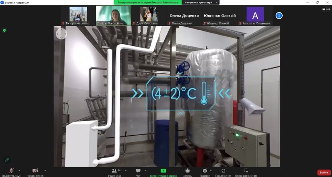Screen dimensions: 332x177
Task: Click Zoom Конференция window title icon
Action: 2,2
